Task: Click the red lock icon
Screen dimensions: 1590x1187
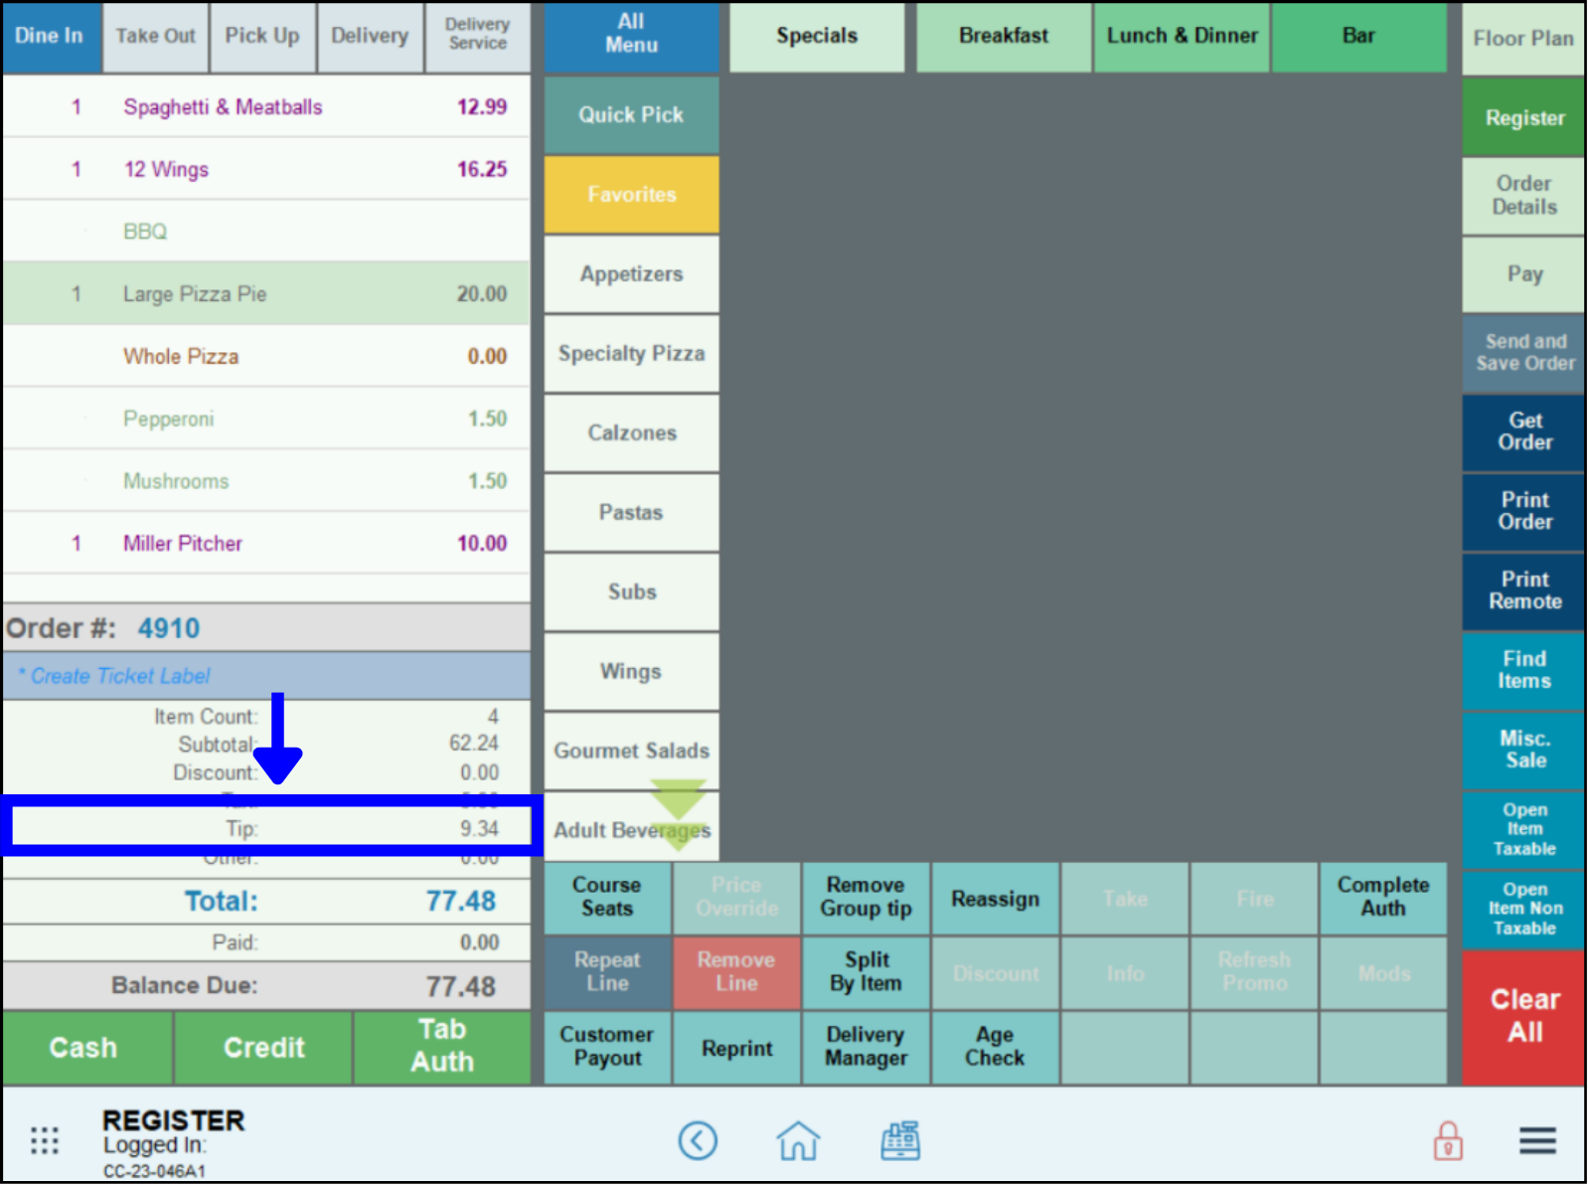Action: click(1448, 1141)
